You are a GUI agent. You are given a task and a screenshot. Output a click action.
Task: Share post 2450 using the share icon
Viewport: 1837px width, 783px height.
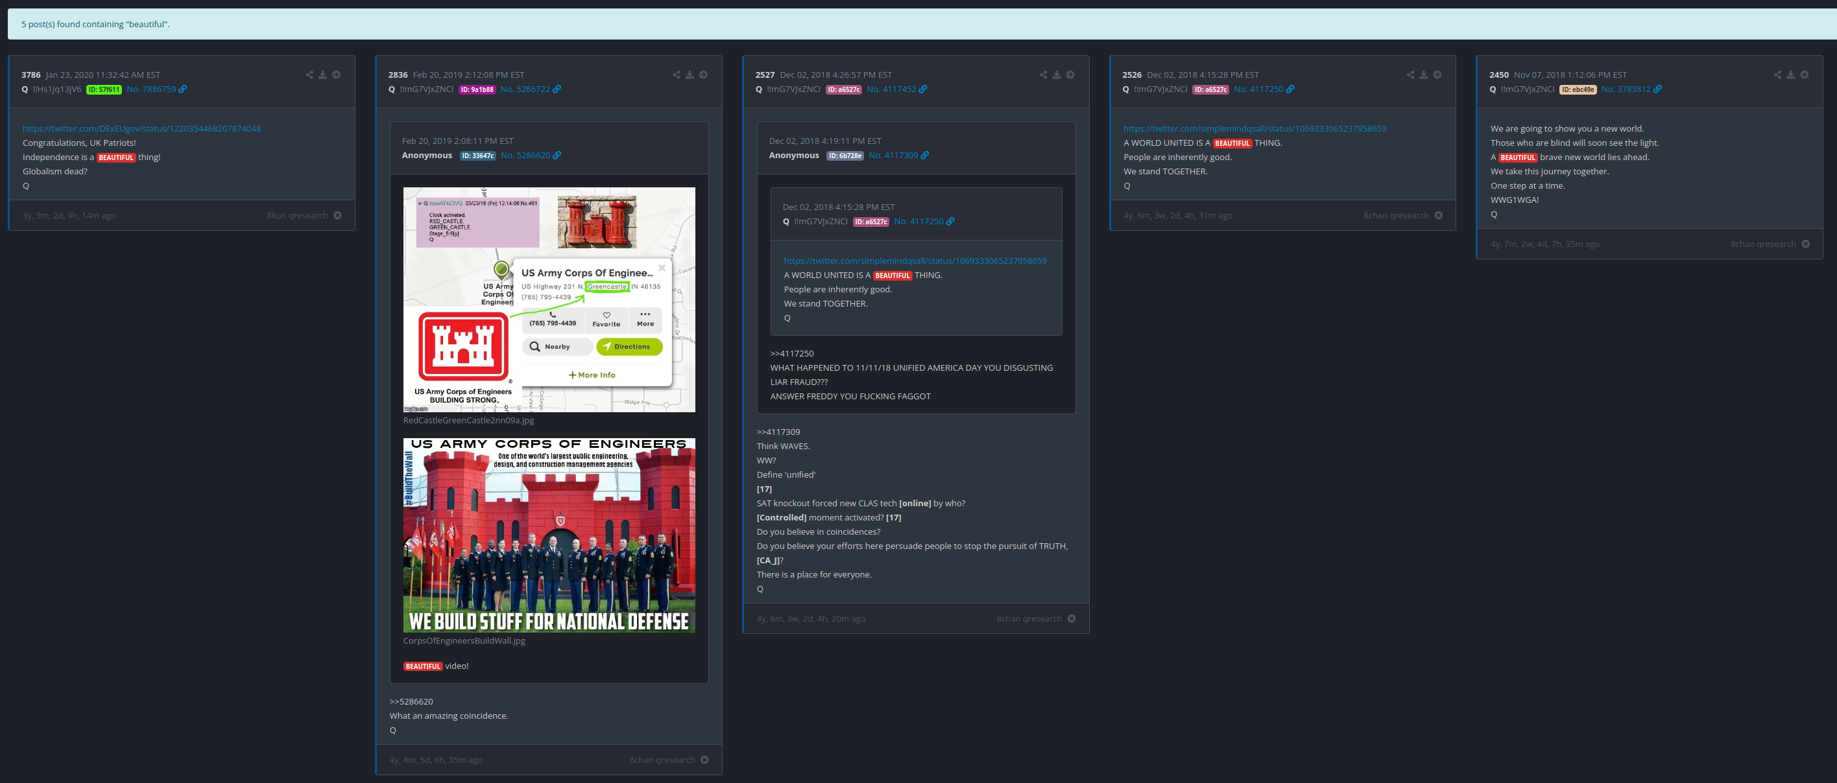[1777, 75]
